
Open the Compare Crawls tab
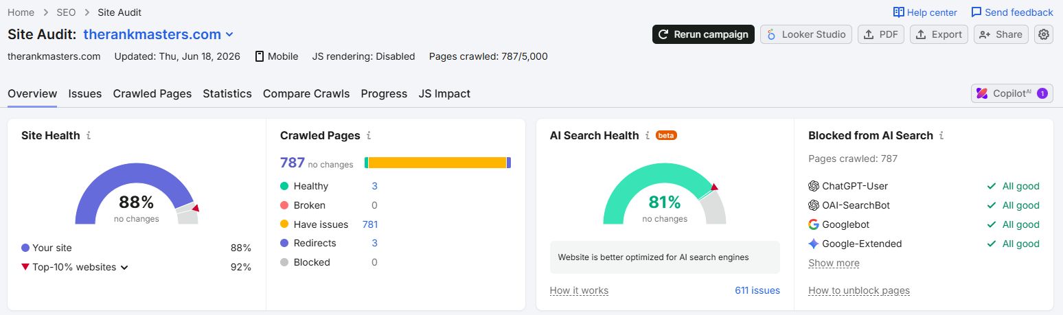pos(306,93)
